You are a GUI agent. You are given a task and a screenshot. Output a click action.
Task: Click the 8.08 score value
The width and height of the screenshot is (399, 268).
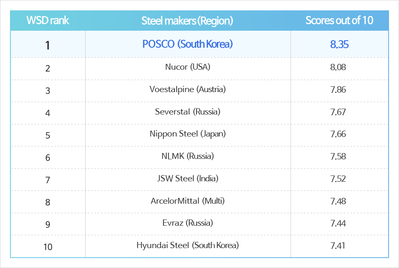pos(338,67)
